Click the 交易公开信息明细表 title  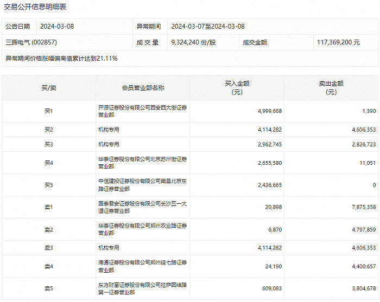[x=35, y=7]
